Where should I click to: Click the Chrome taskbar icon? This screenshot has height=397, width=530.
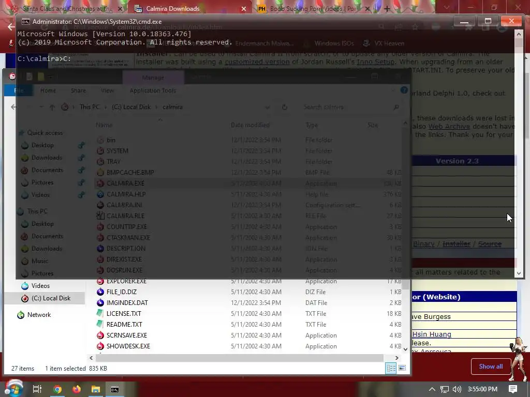[57, 389]
